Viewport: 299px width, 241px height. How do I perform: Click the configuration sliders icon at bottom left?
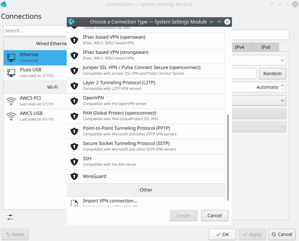[10, 217]
